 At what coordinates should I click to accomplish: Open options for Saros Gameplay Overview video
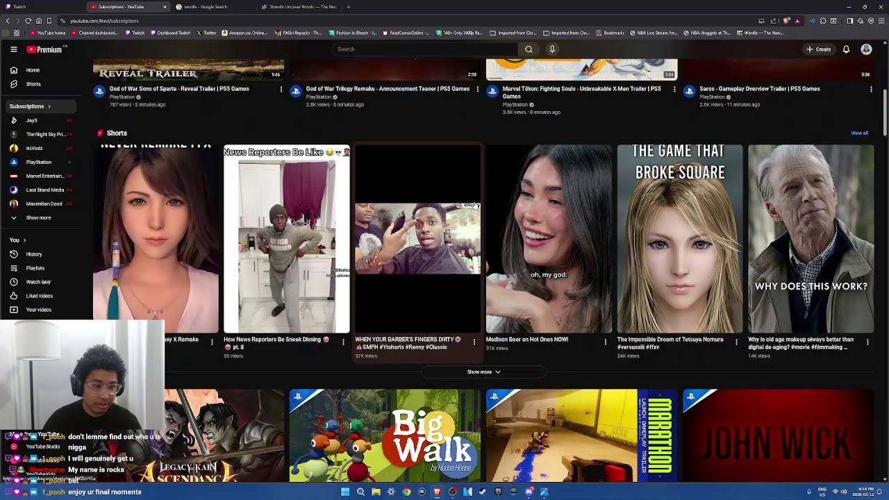pos(871,90)
